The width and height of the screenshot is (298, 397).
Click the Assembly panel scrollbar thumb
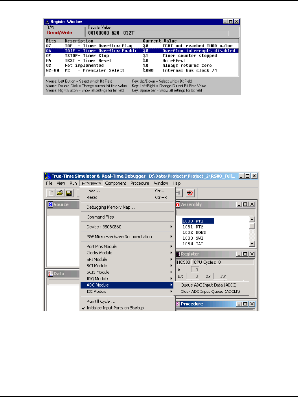point(252,226)
